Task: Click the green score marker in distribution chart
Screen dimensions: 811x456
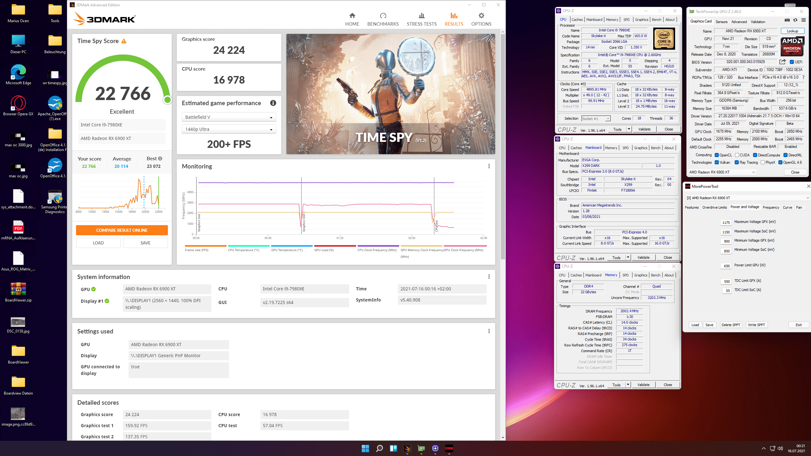Action: [158, 192]
